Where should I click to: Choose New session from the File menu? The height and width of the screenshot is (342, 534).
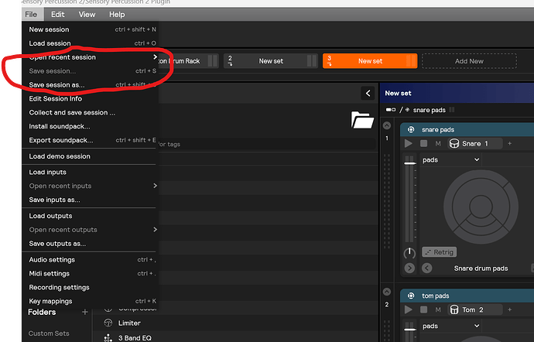tap(91, 29)
